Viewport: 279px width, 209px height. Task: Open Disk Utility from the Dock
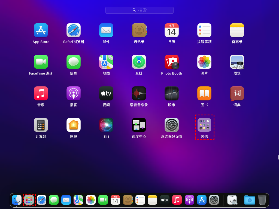232,200
